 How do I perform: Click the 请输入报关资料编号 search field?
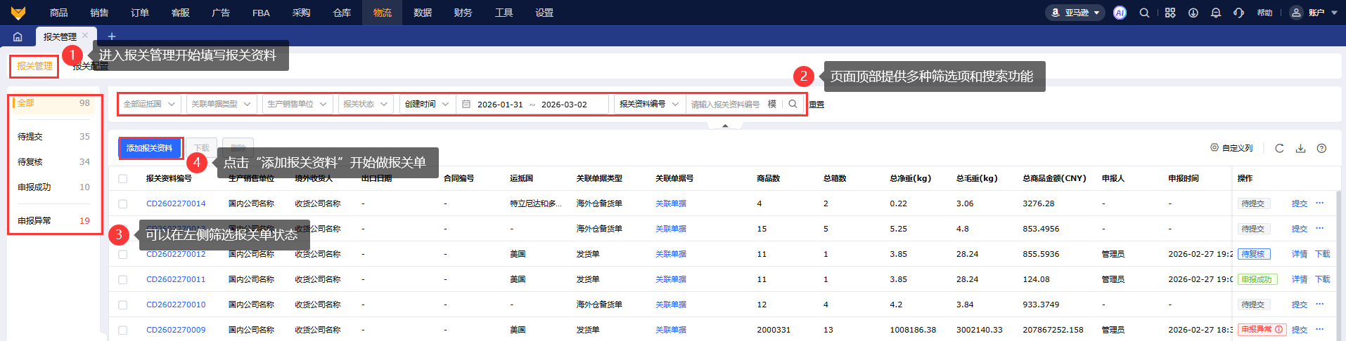pyautogui.click(x=725, y=104)
